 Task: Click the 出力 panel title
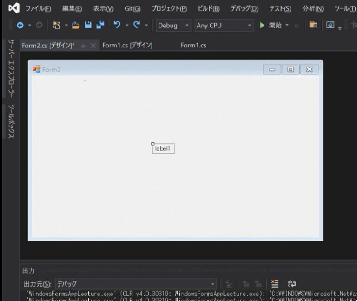pyautogui.click(x=29, y=271)
